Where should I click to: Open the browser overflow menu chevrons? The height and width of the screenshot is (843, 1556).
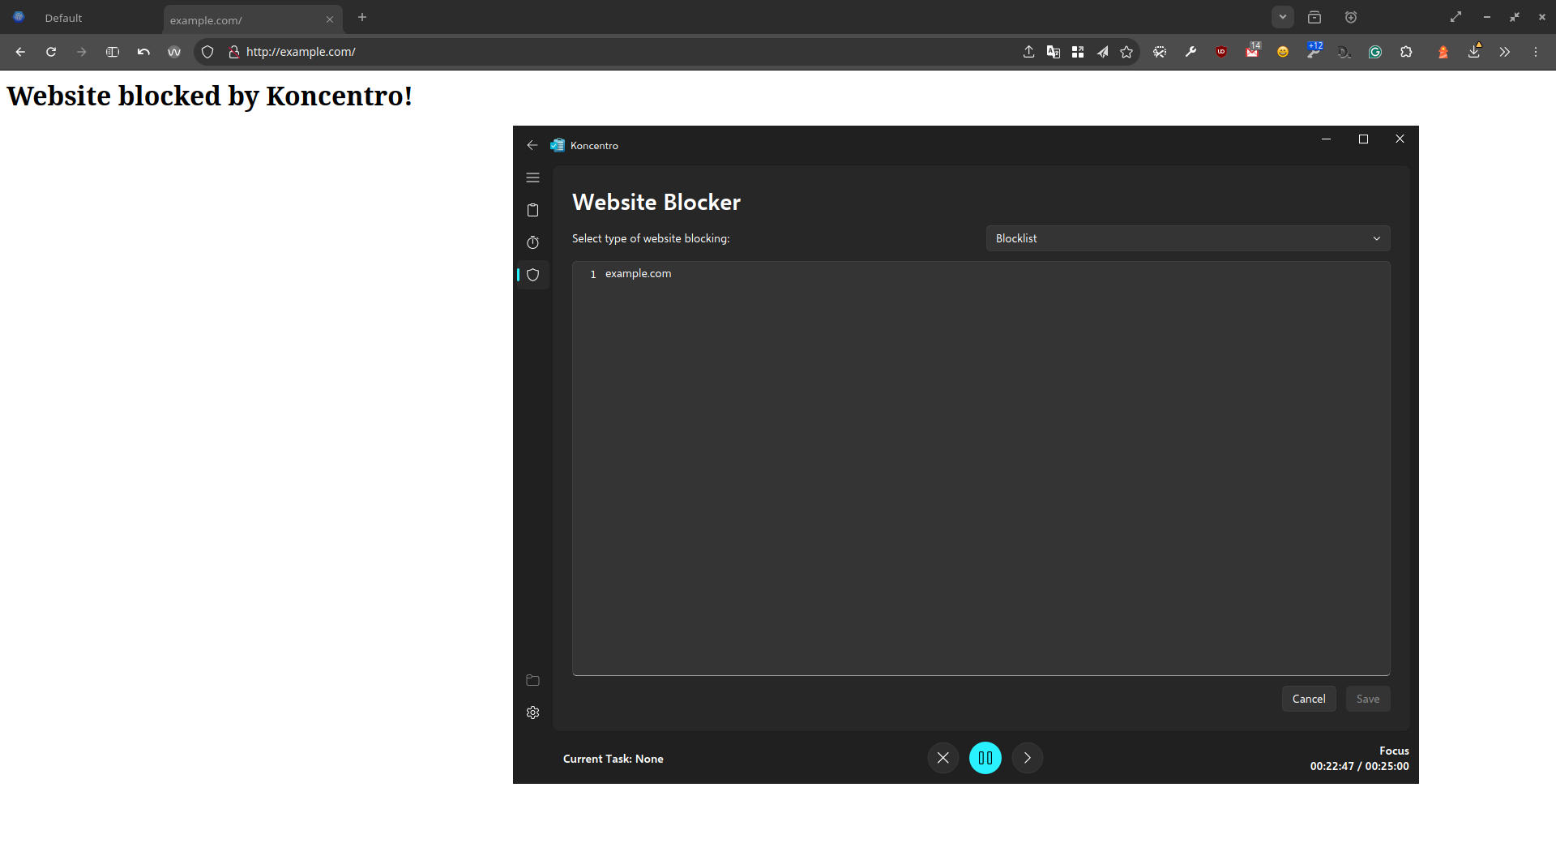coord(1505,51)
